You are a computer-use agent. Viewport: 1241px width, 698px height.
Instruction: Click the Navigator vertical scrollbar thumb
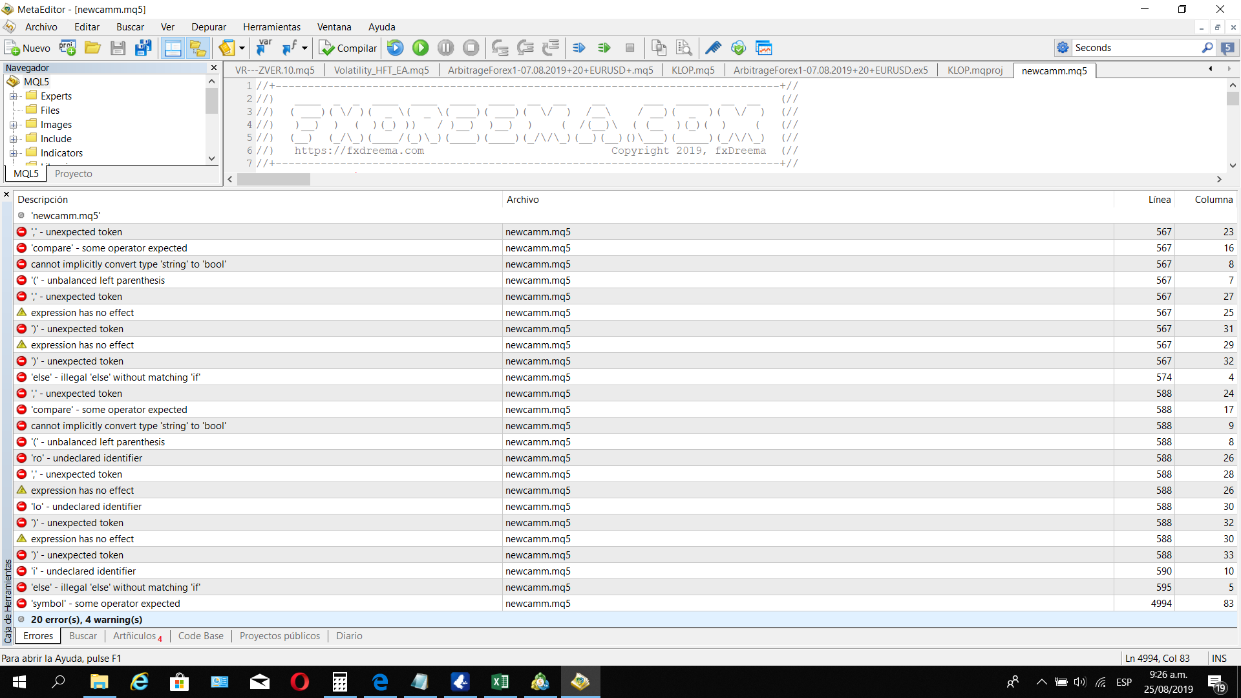211,101
